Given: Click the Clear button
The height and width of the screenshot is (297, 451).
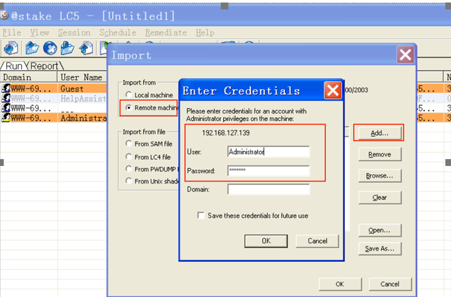Looking at the screenshot, I should coord(379,198).
